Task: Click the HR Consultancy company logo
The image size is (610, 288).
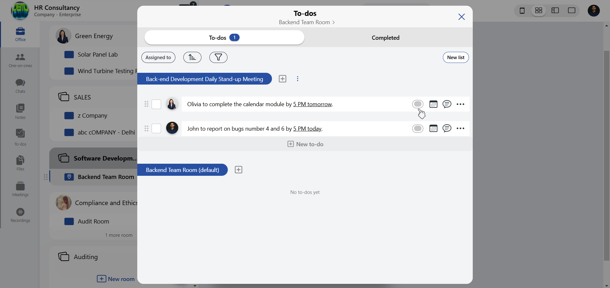Action: point(20,10)
